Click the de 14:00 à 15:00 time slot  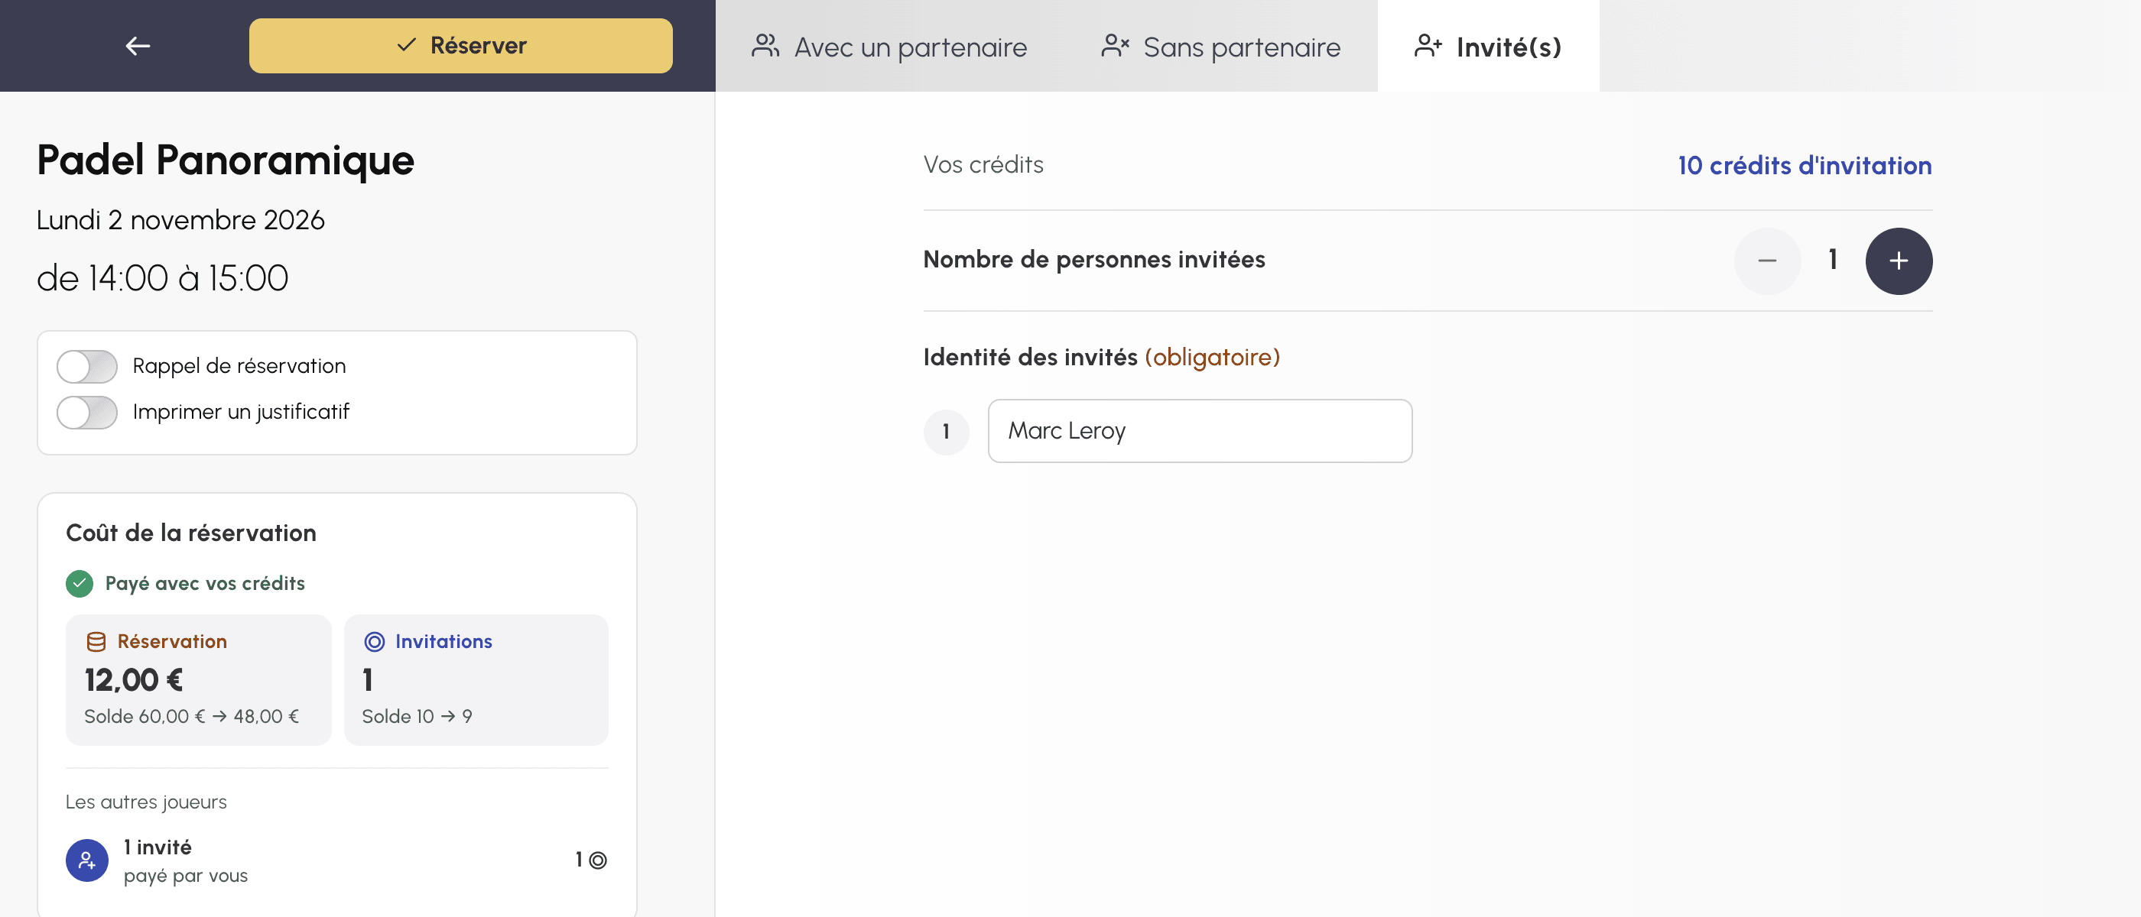(x=162, y=277)
